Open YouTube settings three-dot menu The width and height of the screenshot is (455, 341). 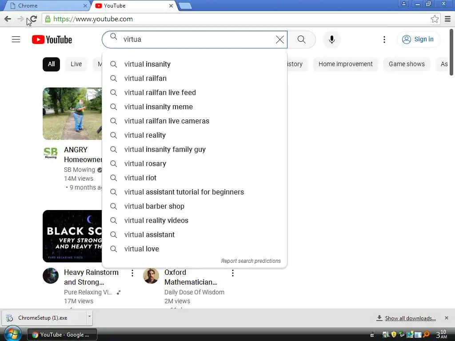pyautogui.click(x=384, y=40)
